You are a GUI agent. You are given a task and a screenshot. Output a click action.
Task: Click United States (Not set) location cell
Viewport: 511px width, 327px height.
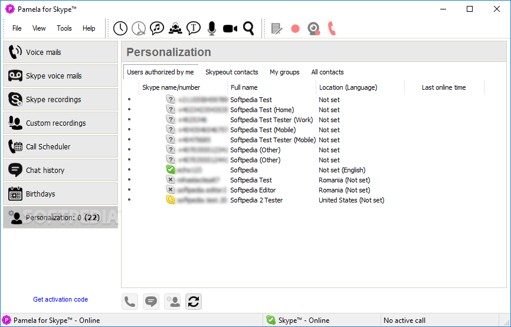(x=351, y=200)
